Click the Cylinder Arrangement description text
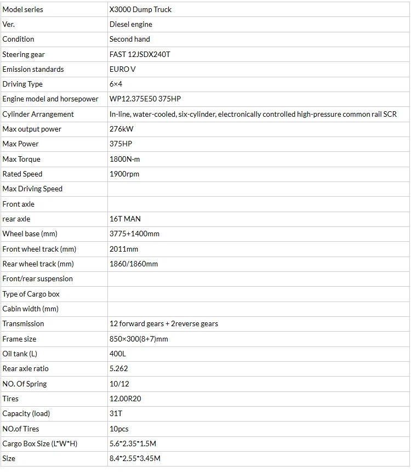Image resolution: width=411 pixels, height=472 pixels. (x=253, y=114)
